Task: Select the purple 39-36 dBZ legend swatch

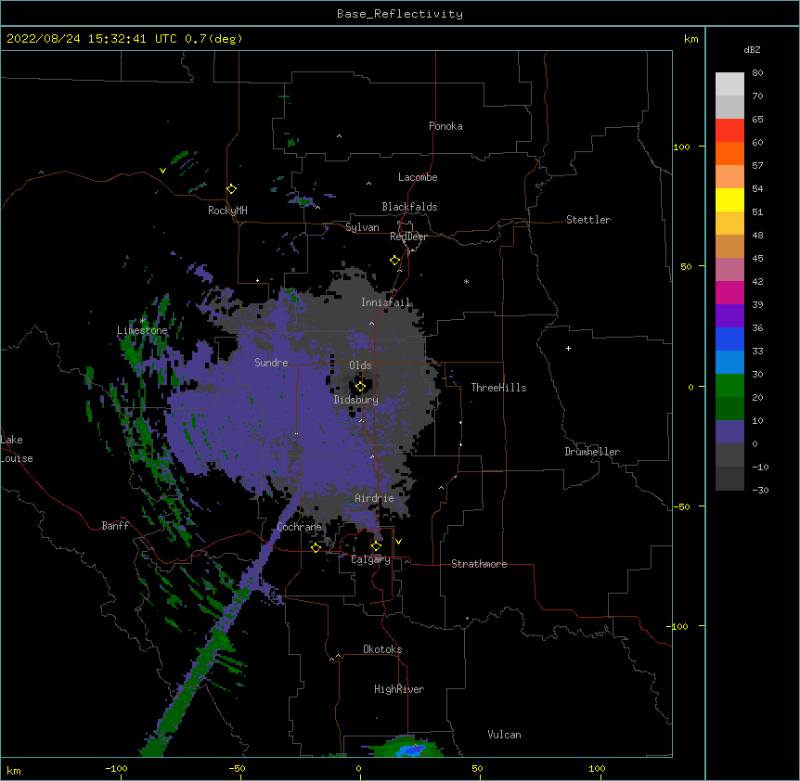Action: 729,316
